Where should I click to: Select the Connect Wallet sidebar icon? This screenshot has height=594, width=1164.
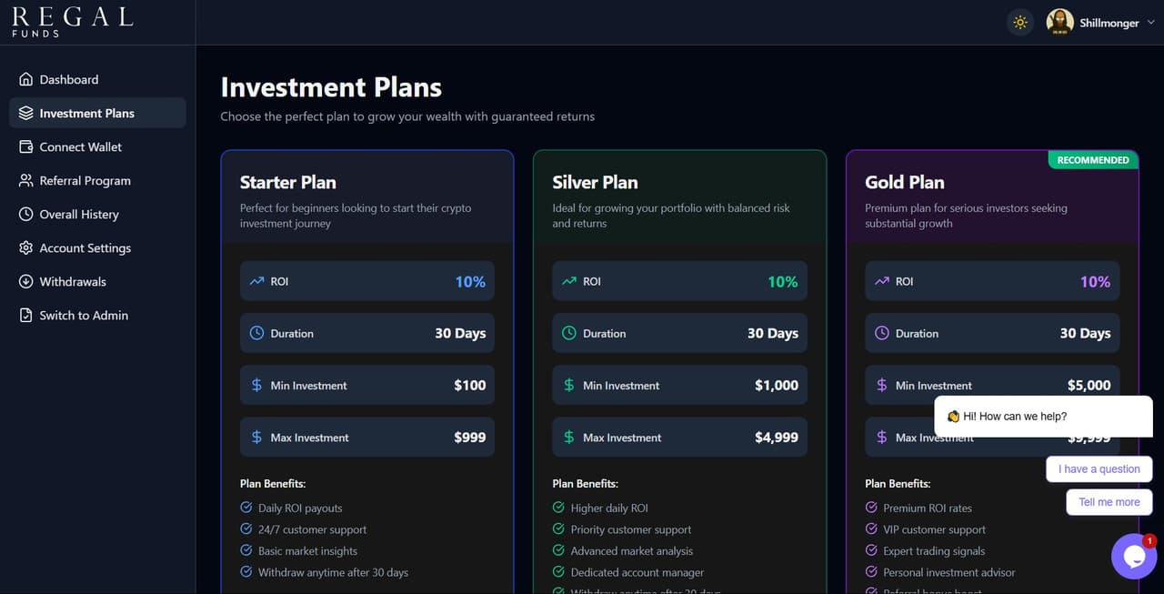coord(25,146)
